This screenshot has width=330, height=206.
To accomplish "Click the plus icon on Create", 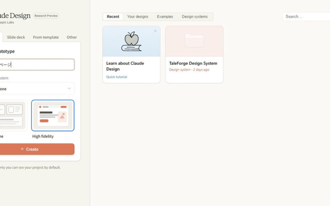I will pos(22,149).
